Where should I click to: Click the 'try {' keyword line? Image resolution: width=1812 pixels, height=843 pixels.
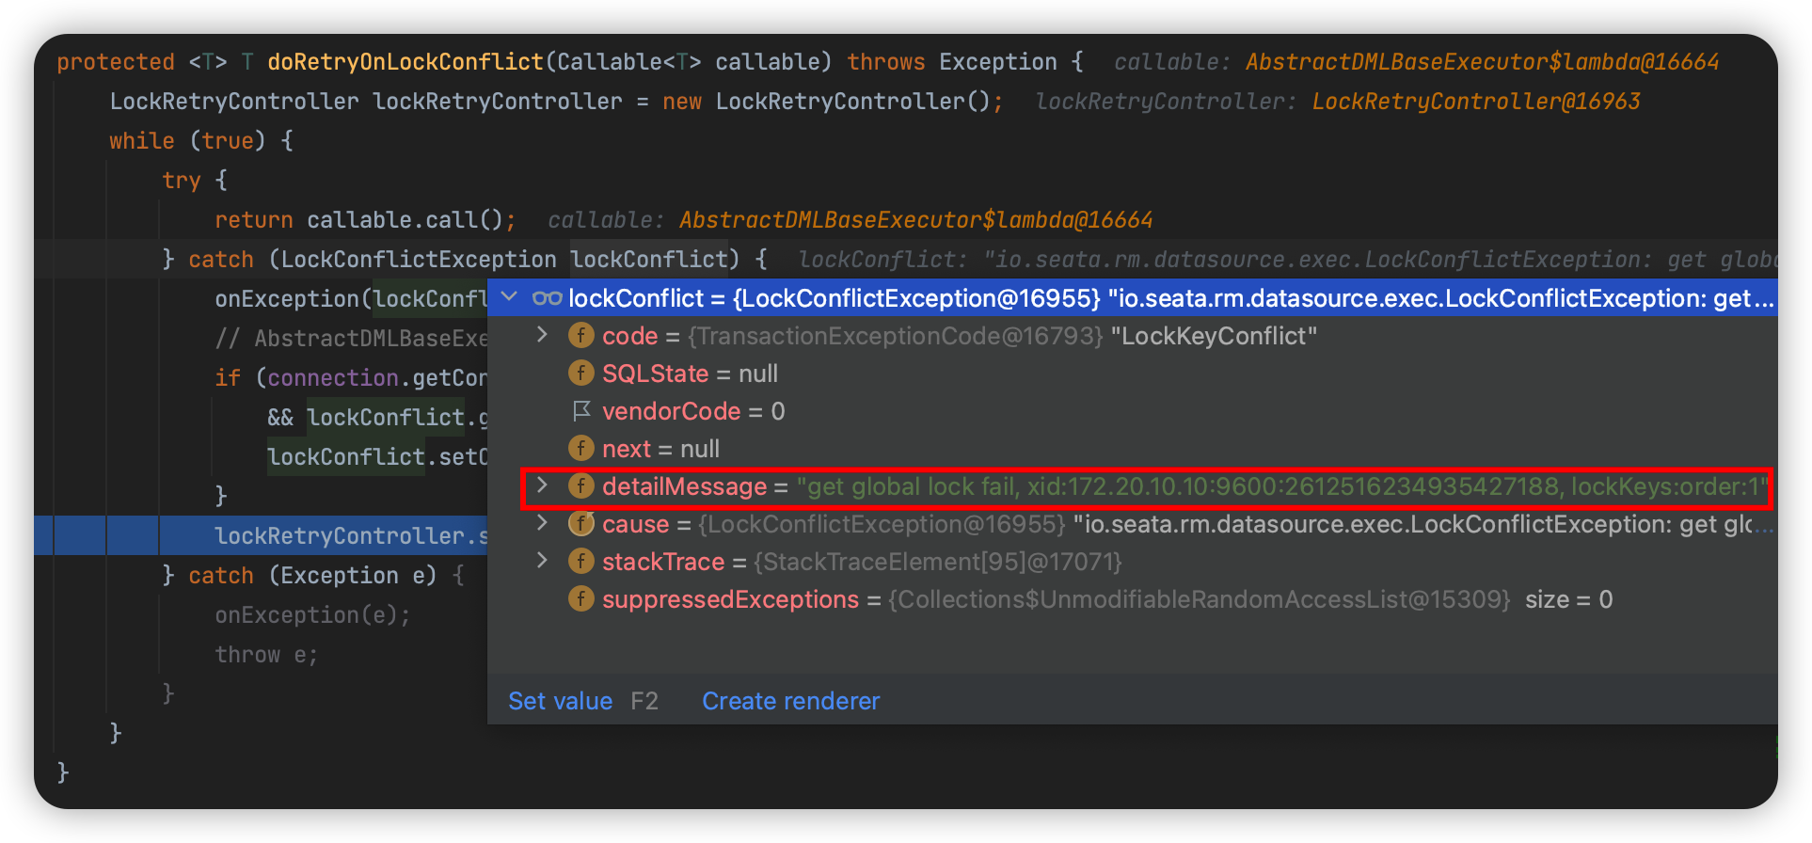point(194,181)
